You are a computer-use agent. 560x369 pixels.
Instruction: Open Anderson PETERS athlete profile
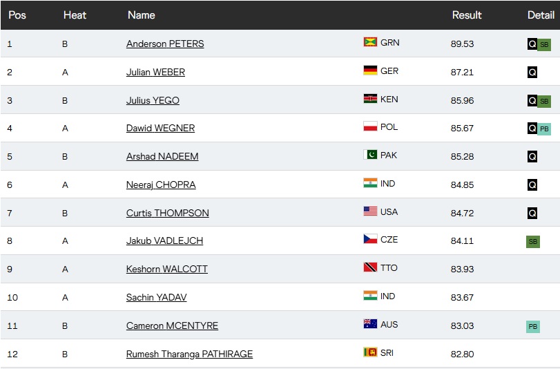click(x=165, y=44)
